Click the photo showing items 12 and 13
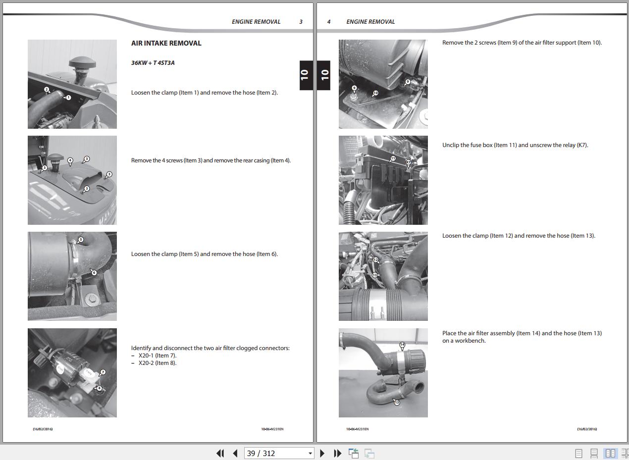This screenshot has width=629, height=460. coord(383,276)
